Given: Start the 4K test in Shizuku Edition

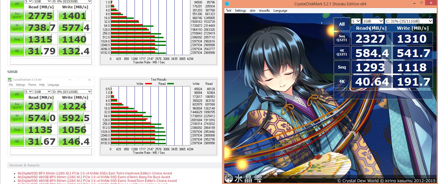Looking at the screenshot, I should click(x=342, y=81).
